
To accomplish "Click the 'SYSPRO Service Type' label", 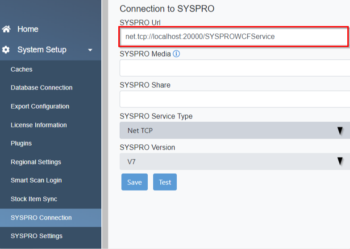I will pos(156,116).
